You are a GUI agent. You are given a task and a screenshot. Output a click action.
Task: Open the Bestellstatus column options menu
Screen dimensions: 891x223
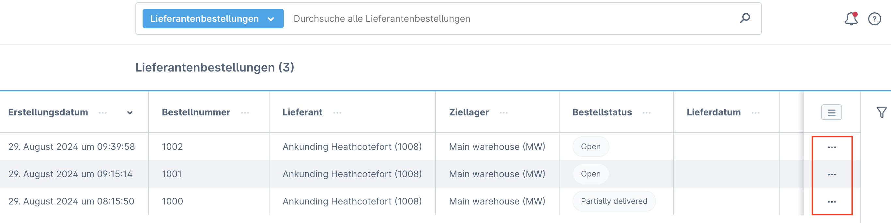[x=646, y=112]
